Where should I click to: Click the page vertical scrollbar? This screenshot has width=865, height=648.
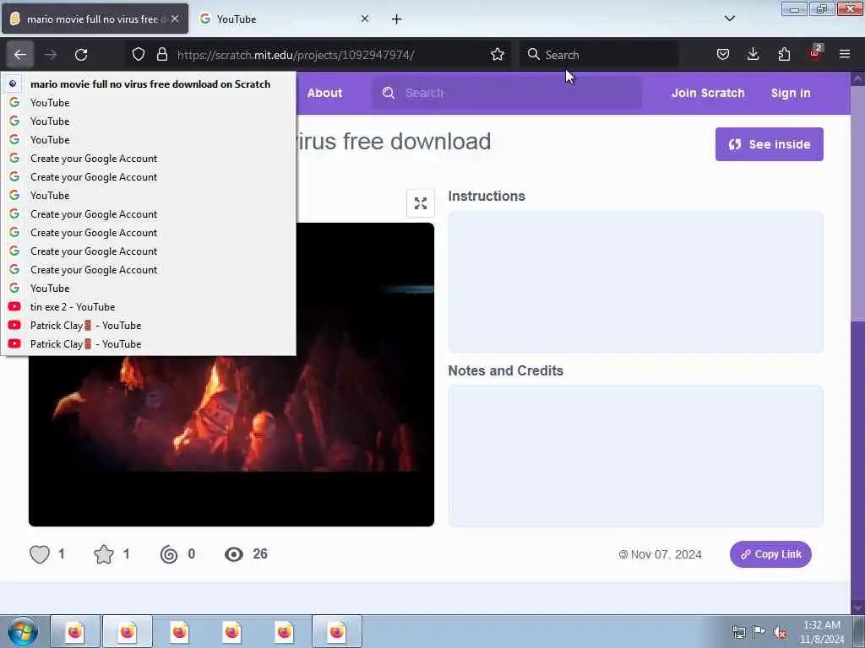click(857, 342)
